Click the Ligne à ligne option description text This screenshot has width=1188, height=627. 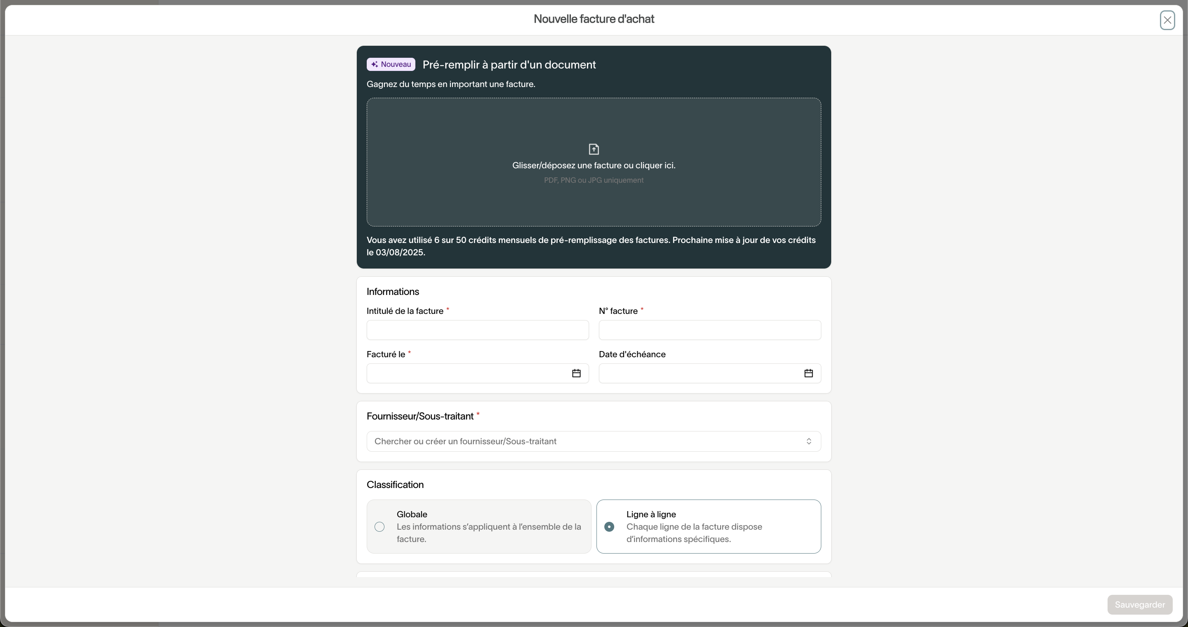tap(693, 533)
